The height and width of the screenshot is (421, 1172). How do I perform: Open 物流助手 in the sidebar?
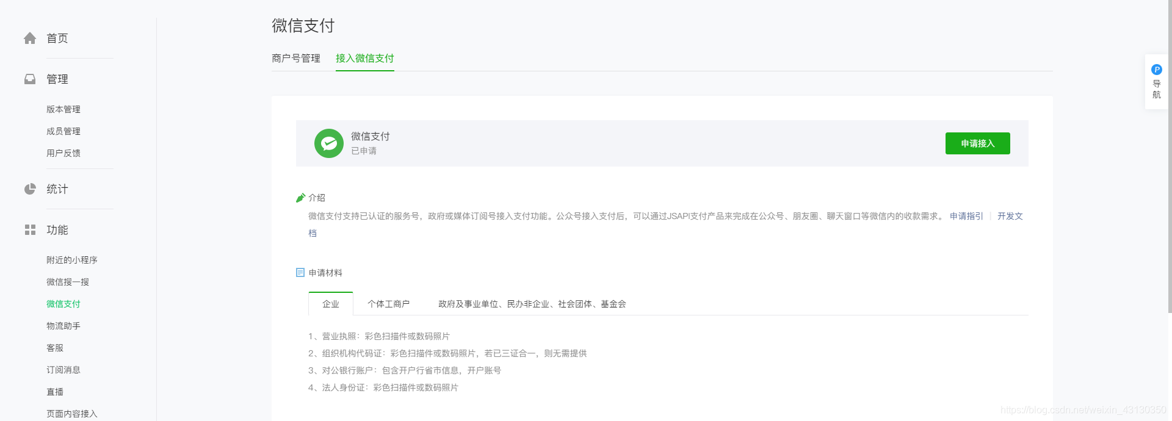coord(63,326)
